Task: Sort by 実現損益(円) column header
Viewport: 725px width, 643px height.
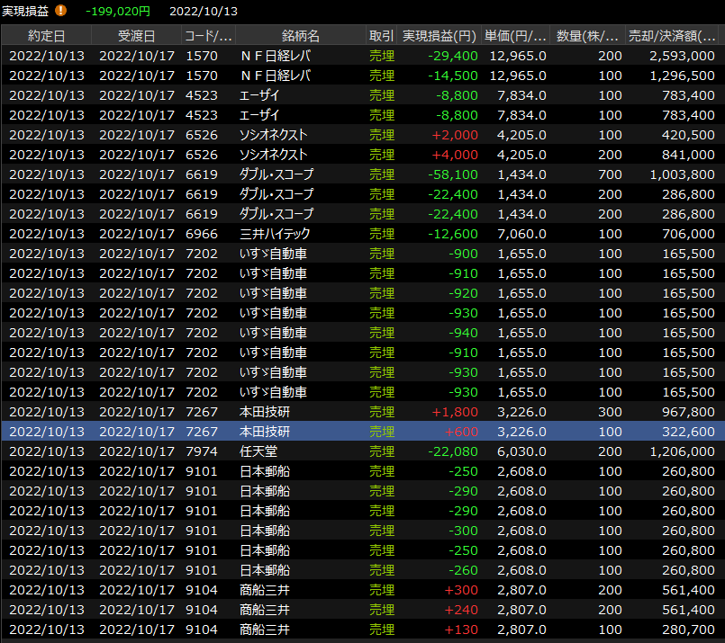Action: click(439, 36)
